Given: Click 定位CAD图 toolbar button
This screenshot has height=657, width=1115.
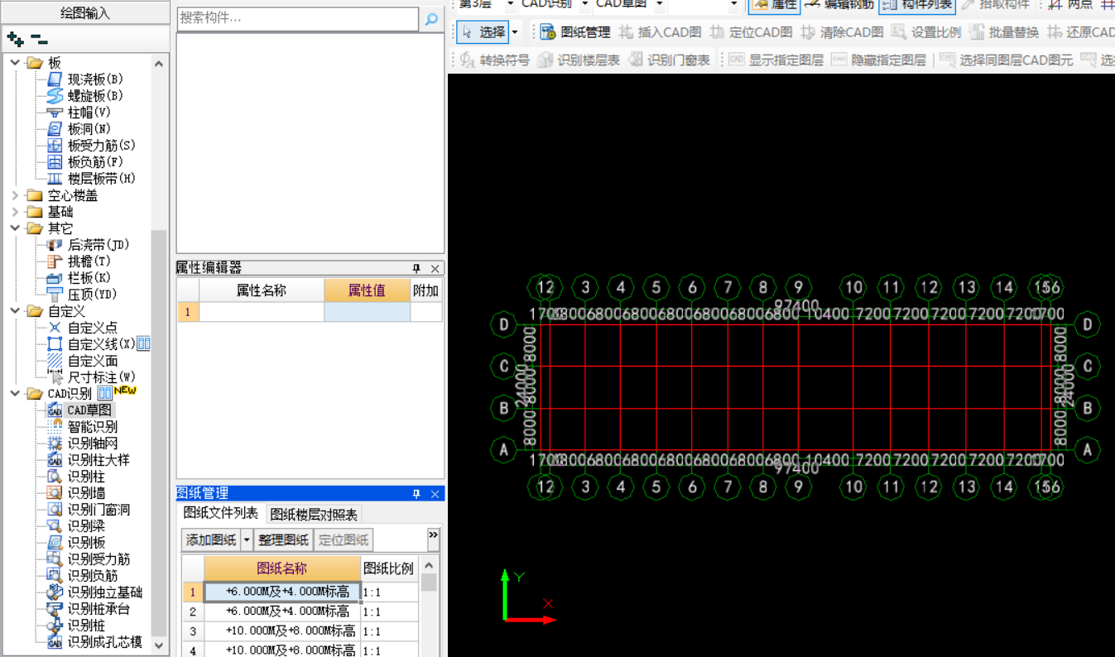Looking at the screenshot, I should 752,32.
